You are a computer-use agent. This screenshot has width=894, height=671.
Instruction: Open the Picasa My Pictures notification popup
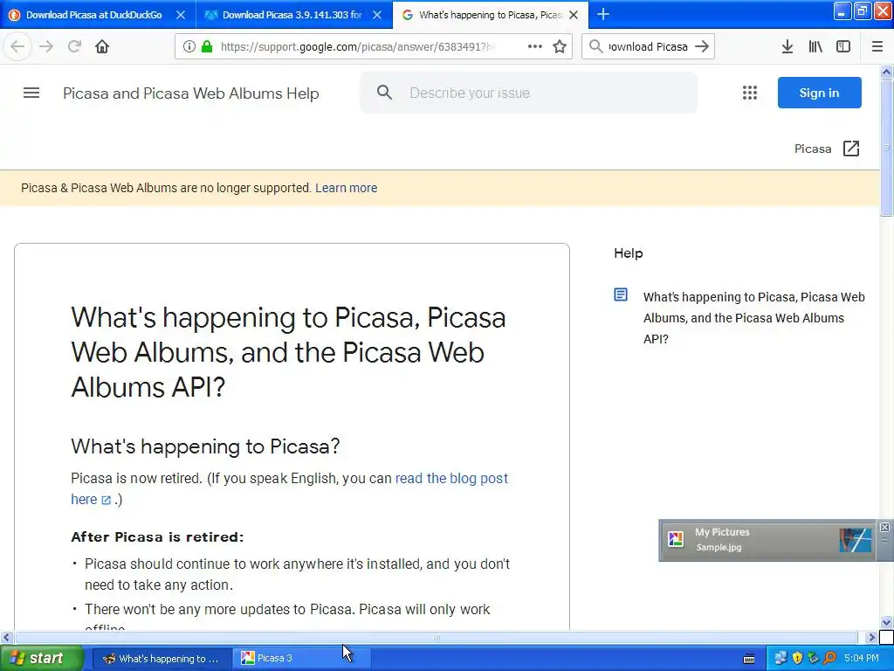(767, 540)
